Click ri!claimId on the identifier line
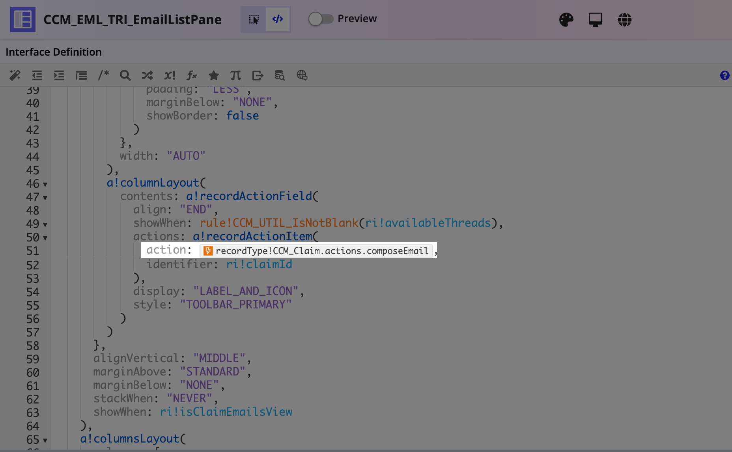This screenshot has height=452, width=732. pos(259,264)
